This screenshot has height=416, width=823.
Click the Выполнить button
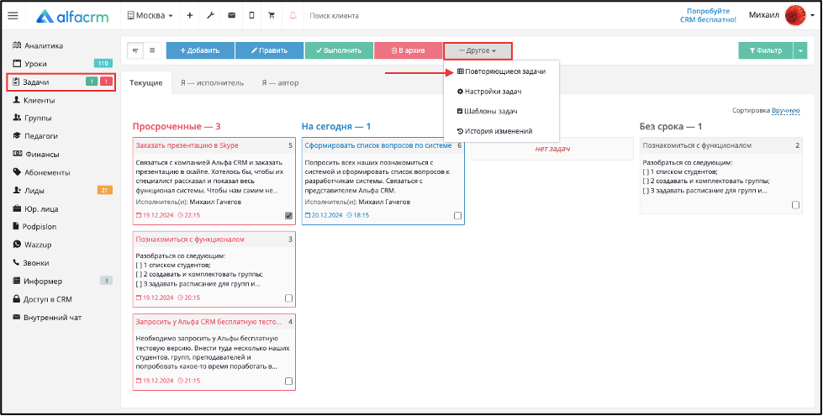(339, 51)
